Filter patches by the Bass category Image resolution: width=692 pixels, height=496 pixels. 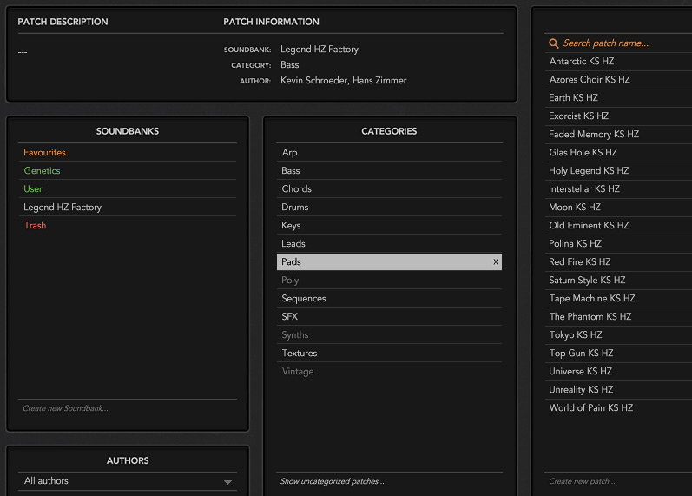[291, 171]
